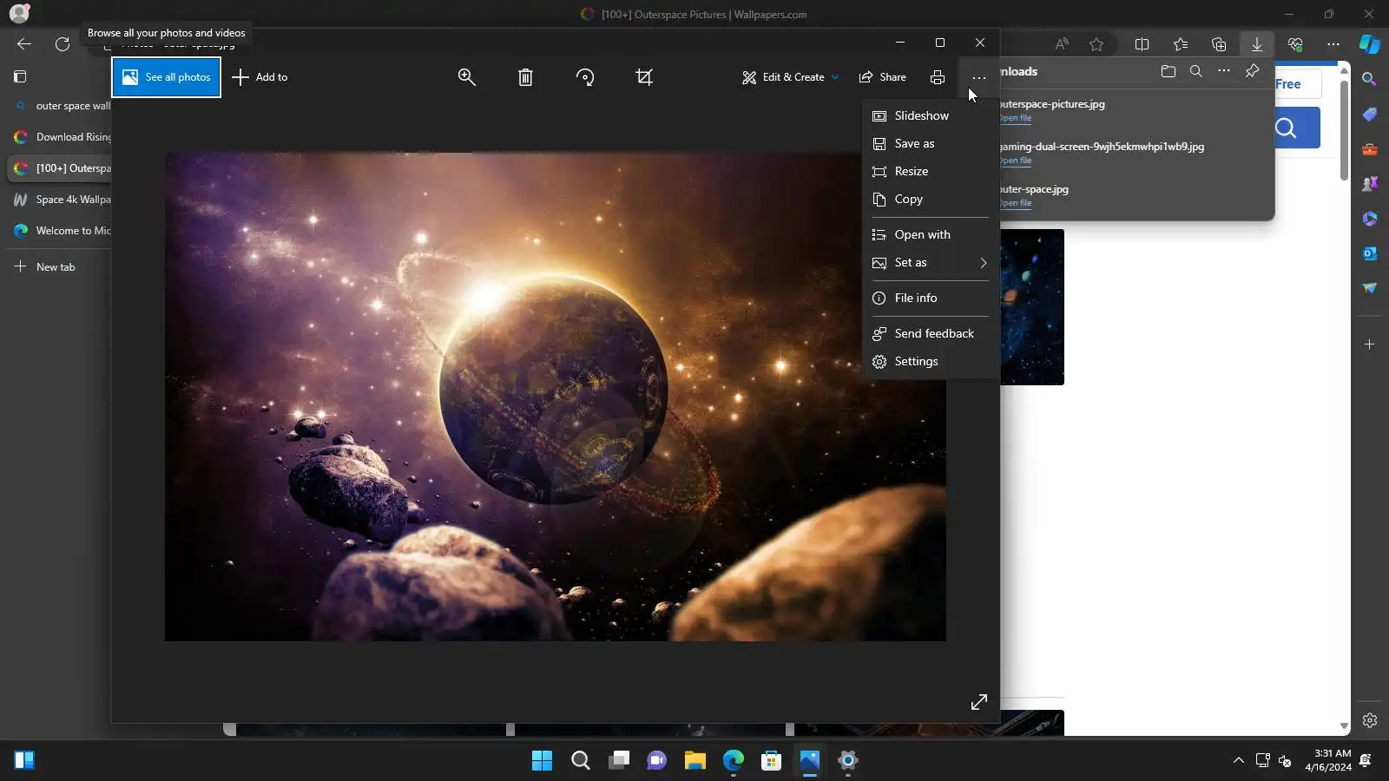1389x781 pixels.
Task: Click the Edge page vertical scrollbar
Action: coord(1344,130)
